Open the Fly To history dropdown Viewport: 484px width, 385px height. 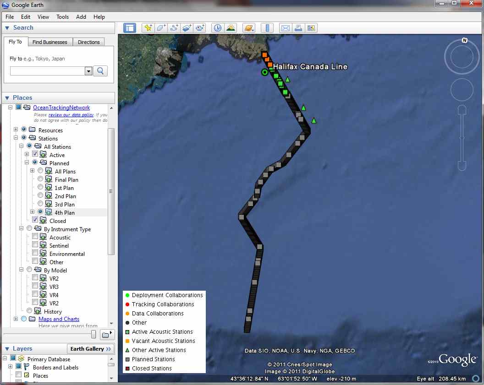(88, 71)
